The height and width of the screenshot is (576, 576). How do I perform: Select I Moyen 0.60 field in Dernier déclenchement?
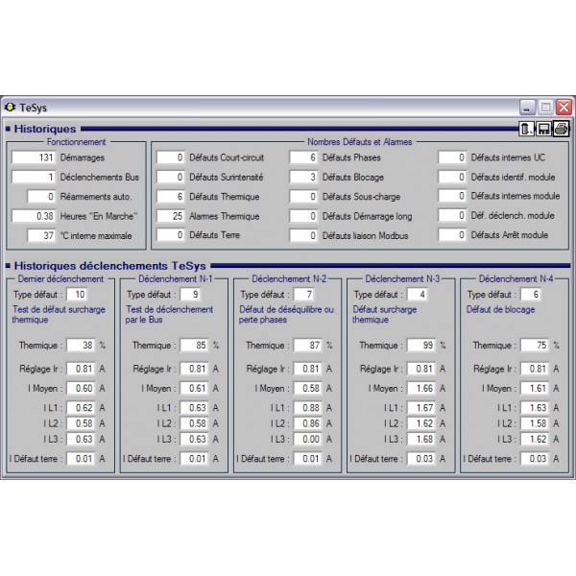pyautogui.click(x=81, y=388)
